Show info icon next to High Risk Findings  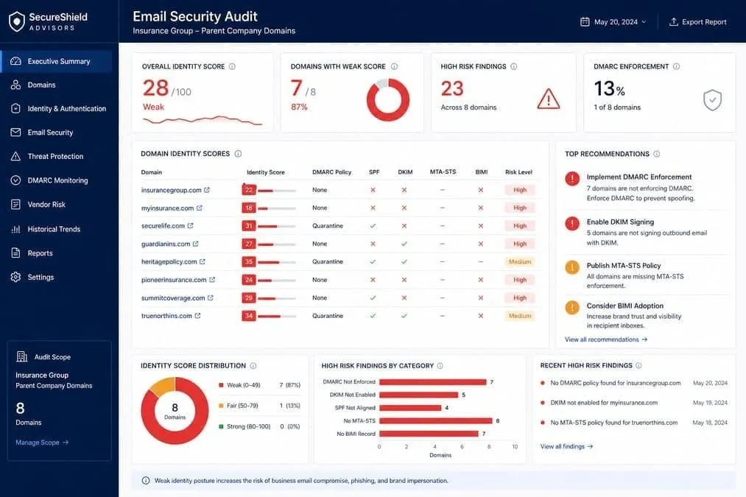(514, 66)
